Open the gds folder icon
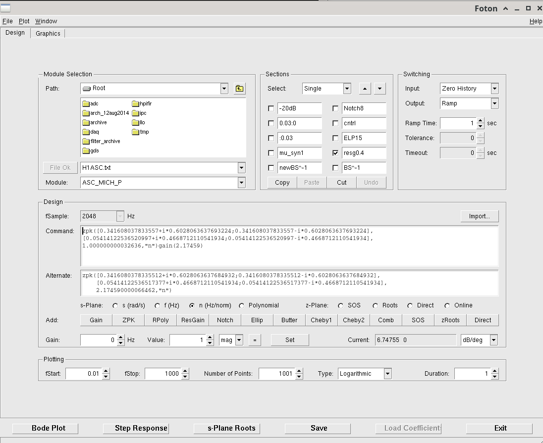The height and width of the screenshot is (443, 543). (x=86, y=150)
